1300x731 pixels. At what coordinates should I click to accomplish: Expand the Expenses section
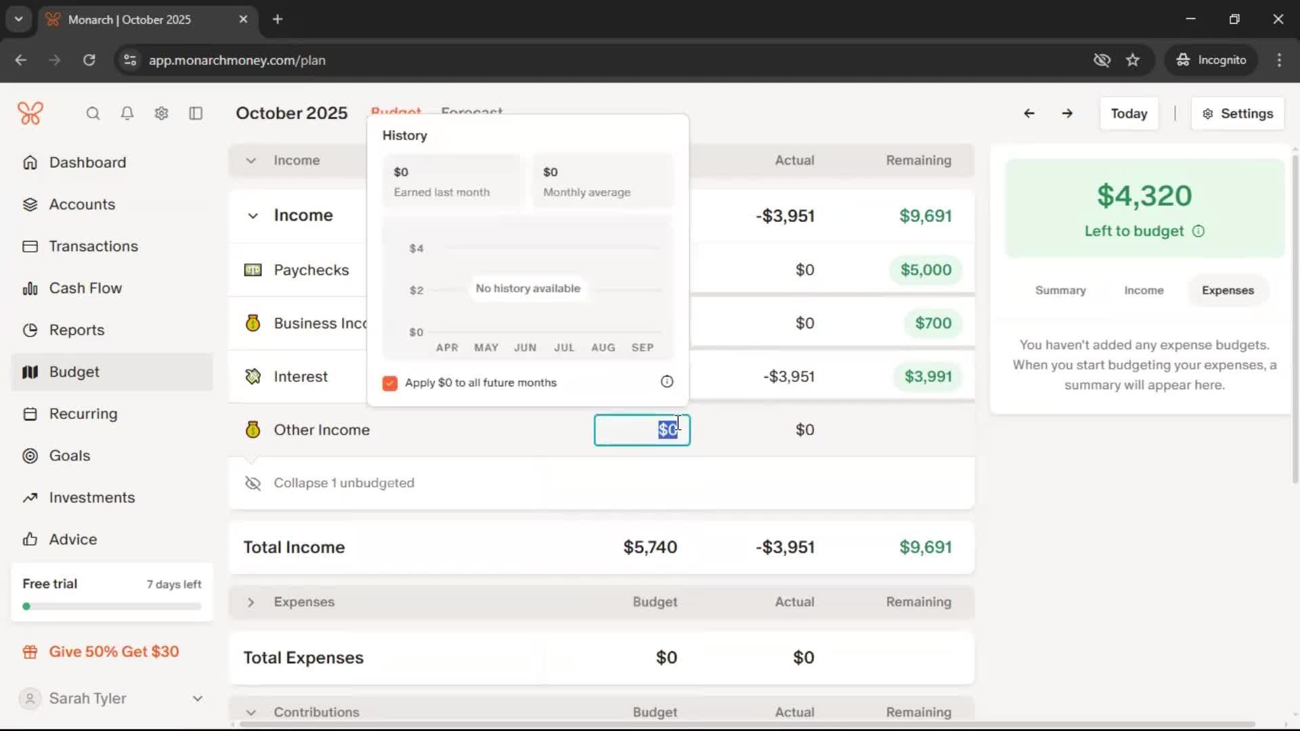[x=251, y=602]
